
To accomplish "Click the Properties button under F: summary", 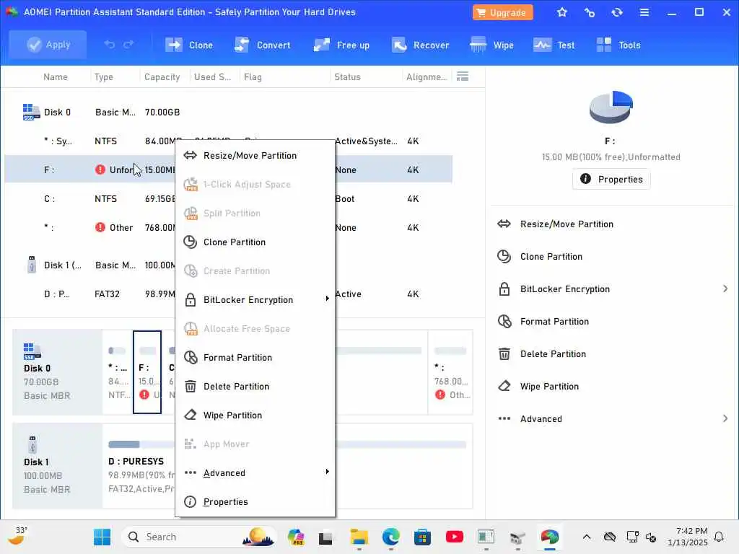I will 611,179.
